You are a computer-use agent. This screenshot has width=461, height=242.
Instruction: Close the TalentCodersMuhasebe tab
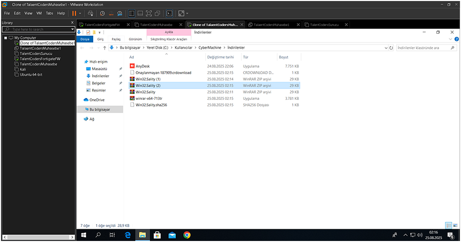click(181, 25)
